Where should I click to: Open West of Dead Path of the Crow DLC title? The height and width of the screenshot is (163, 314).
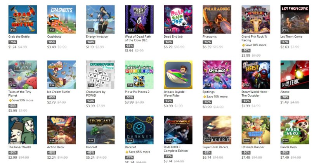tap(138, 38)
